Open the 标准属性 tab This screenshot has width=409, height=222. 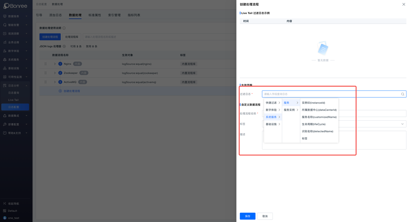[95, 15]
